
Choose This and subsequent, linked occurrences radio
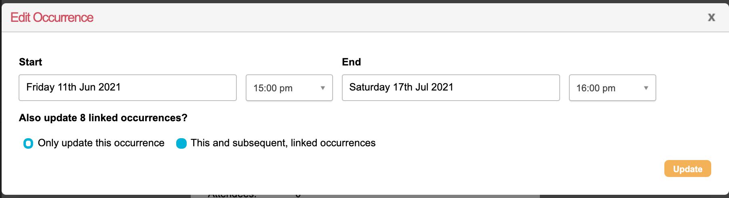point(181,143)
